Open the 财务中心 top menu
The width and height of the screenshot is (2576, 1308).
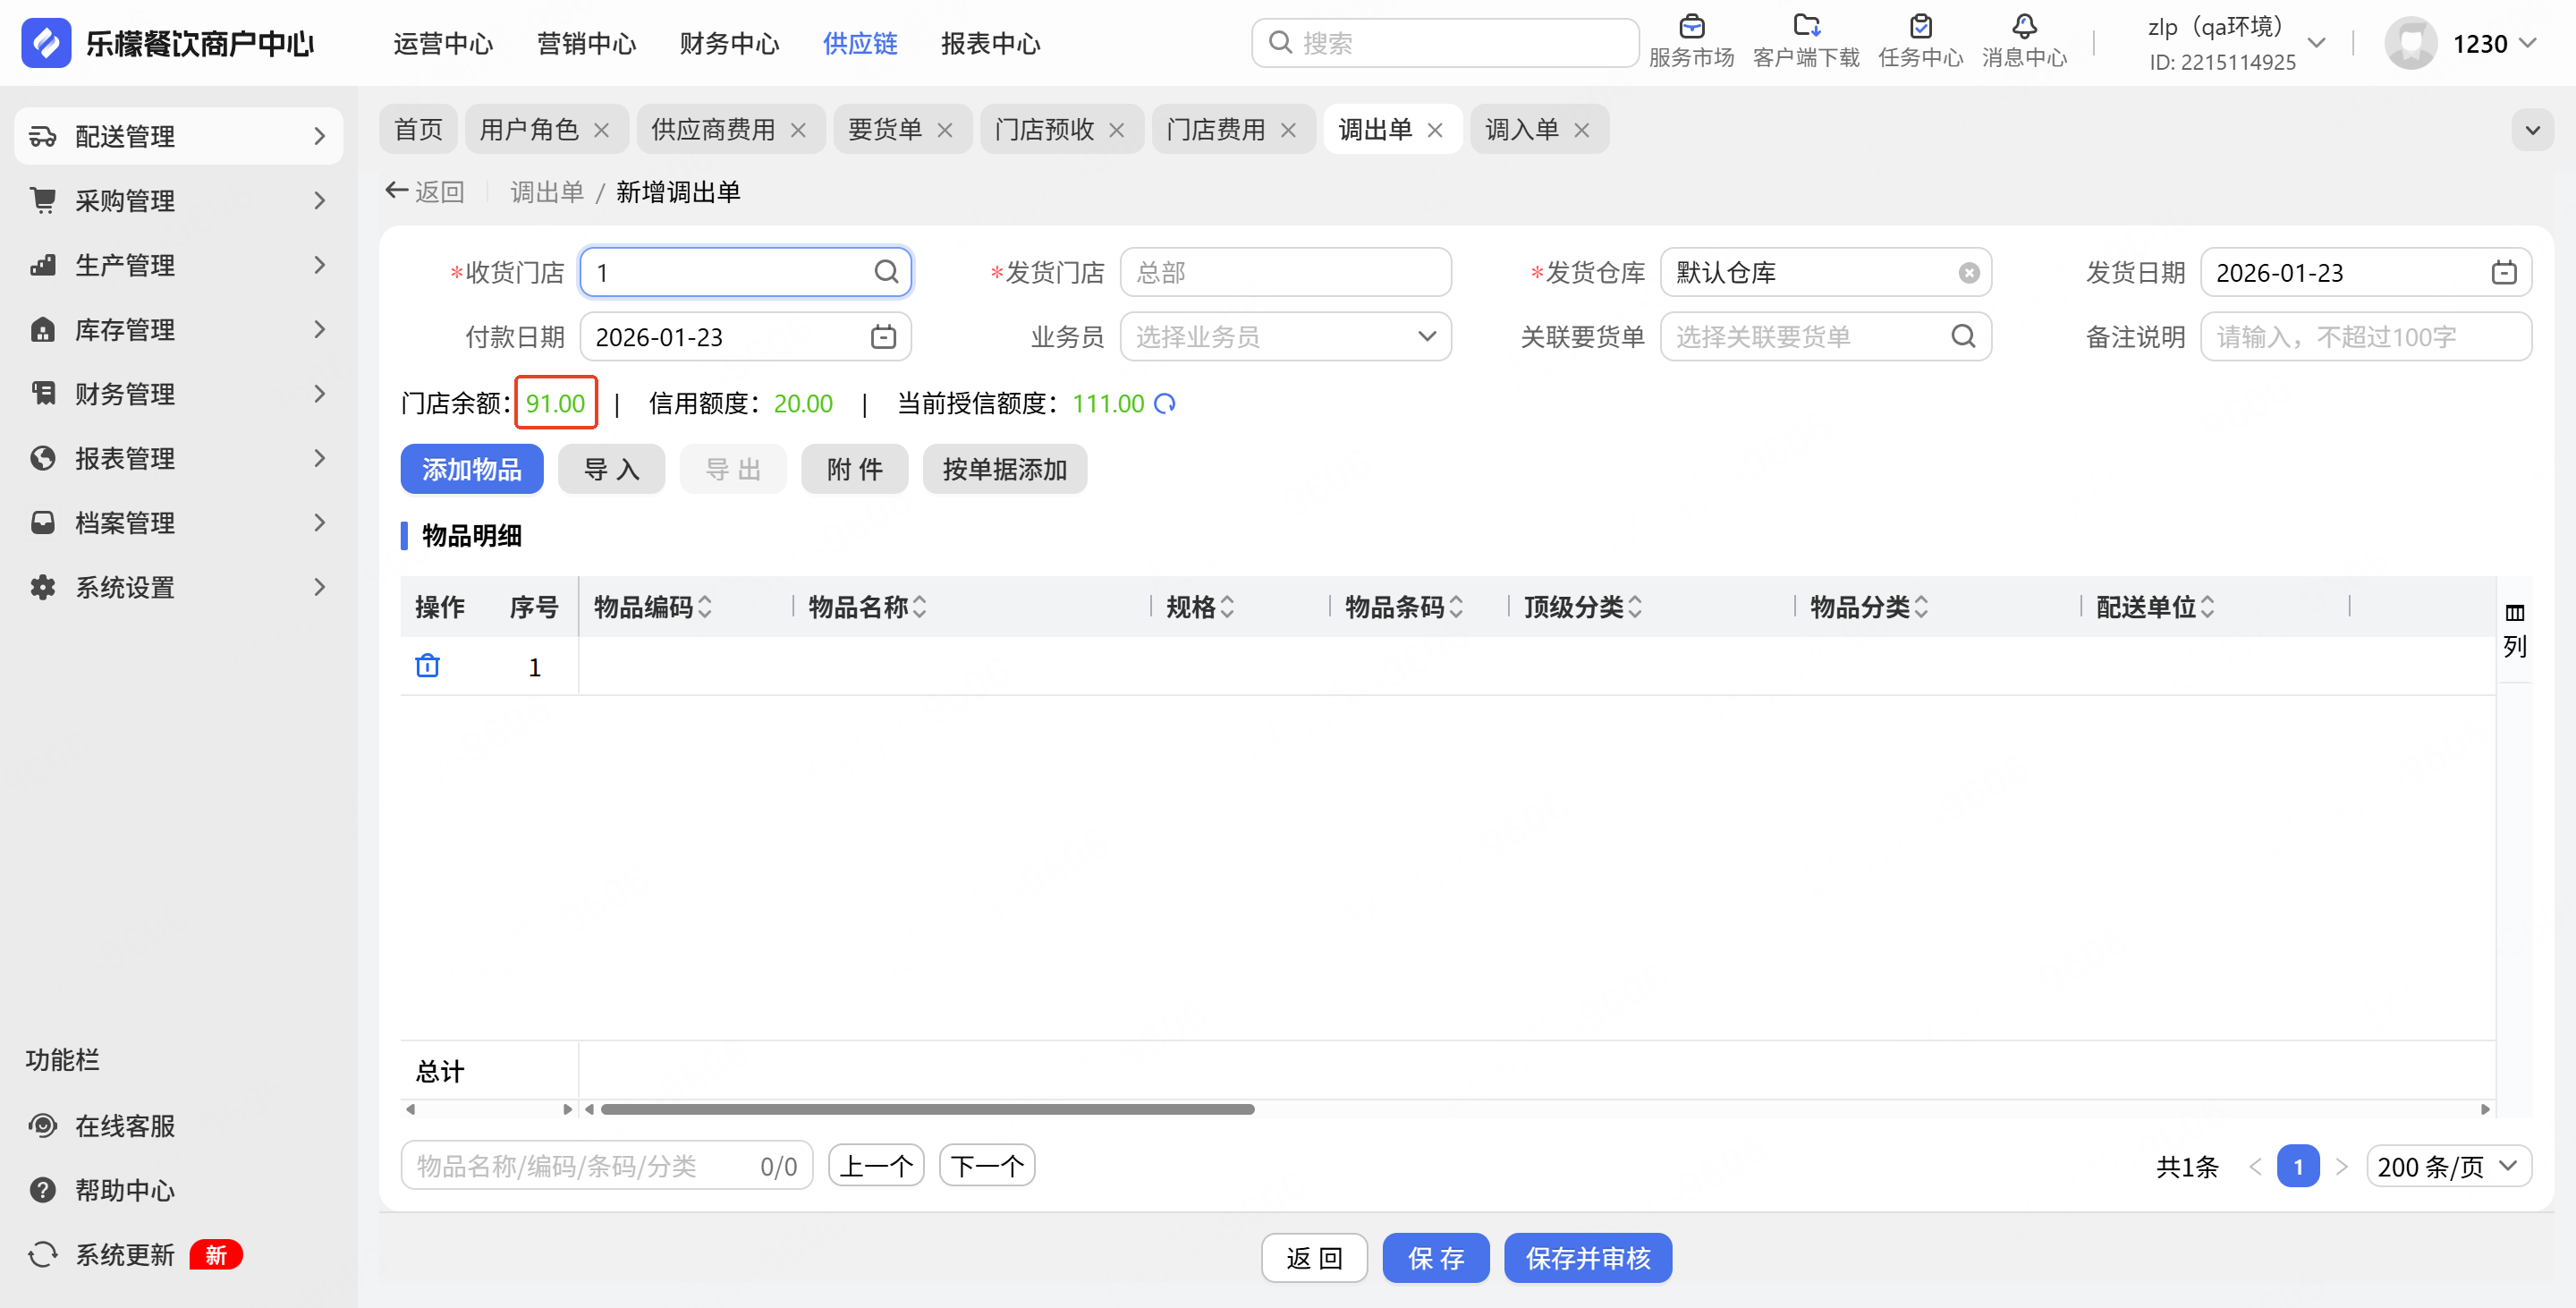coord(729,43)
